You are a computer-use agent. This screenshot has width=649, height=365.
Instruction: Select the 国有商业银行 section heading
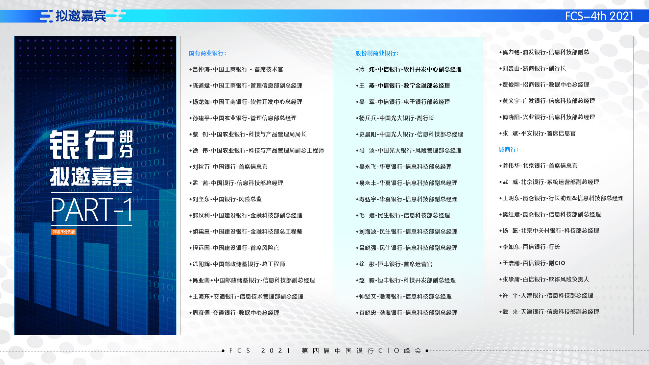click(x=207, y=53)
